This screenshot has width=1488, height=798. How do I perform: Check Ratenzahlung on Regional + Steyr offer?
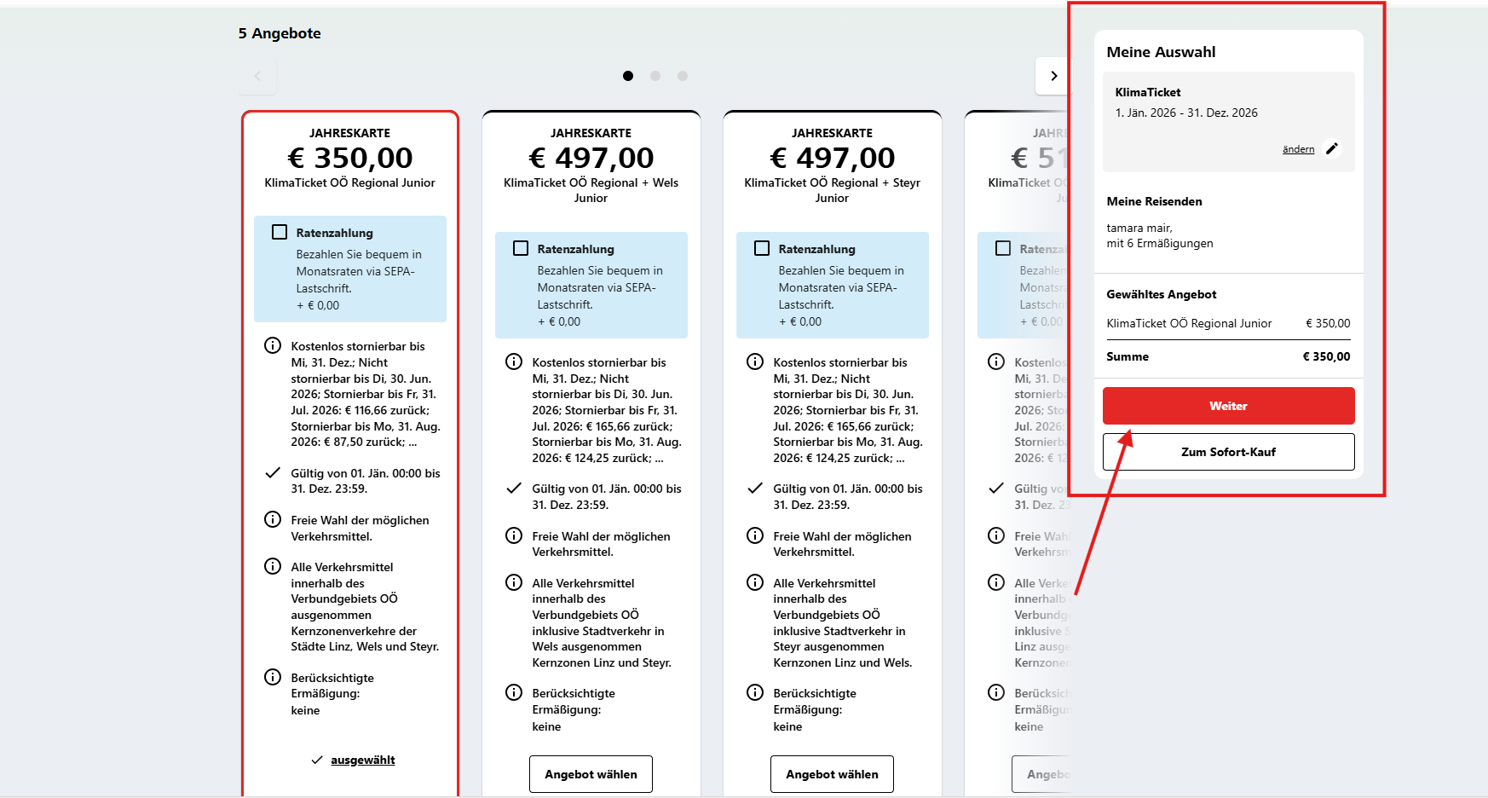tap(762, 248)
